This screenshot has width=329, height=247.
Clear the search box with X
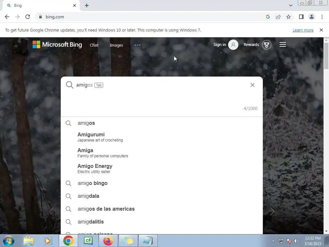253,85
